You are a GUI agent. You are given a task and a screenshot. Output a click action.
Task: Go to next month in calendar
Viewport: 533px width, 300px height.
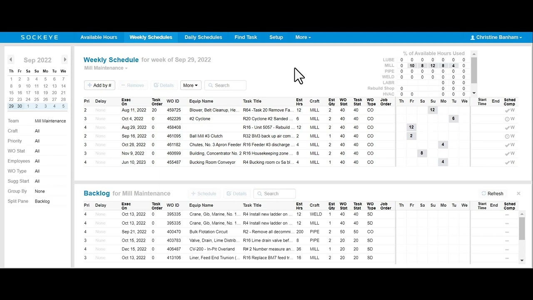coord(65,60)
